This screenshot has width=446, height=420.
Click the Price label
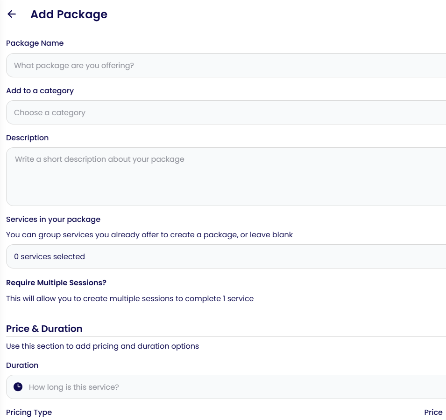point(433,413)
